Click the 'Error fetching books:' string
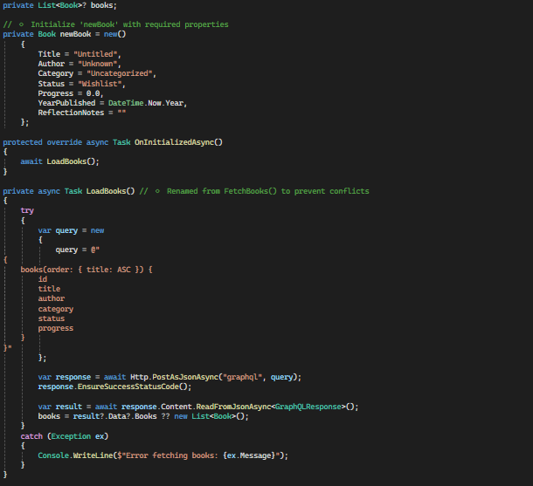This screenshot has width=533, height=486. tap(172, 455)
